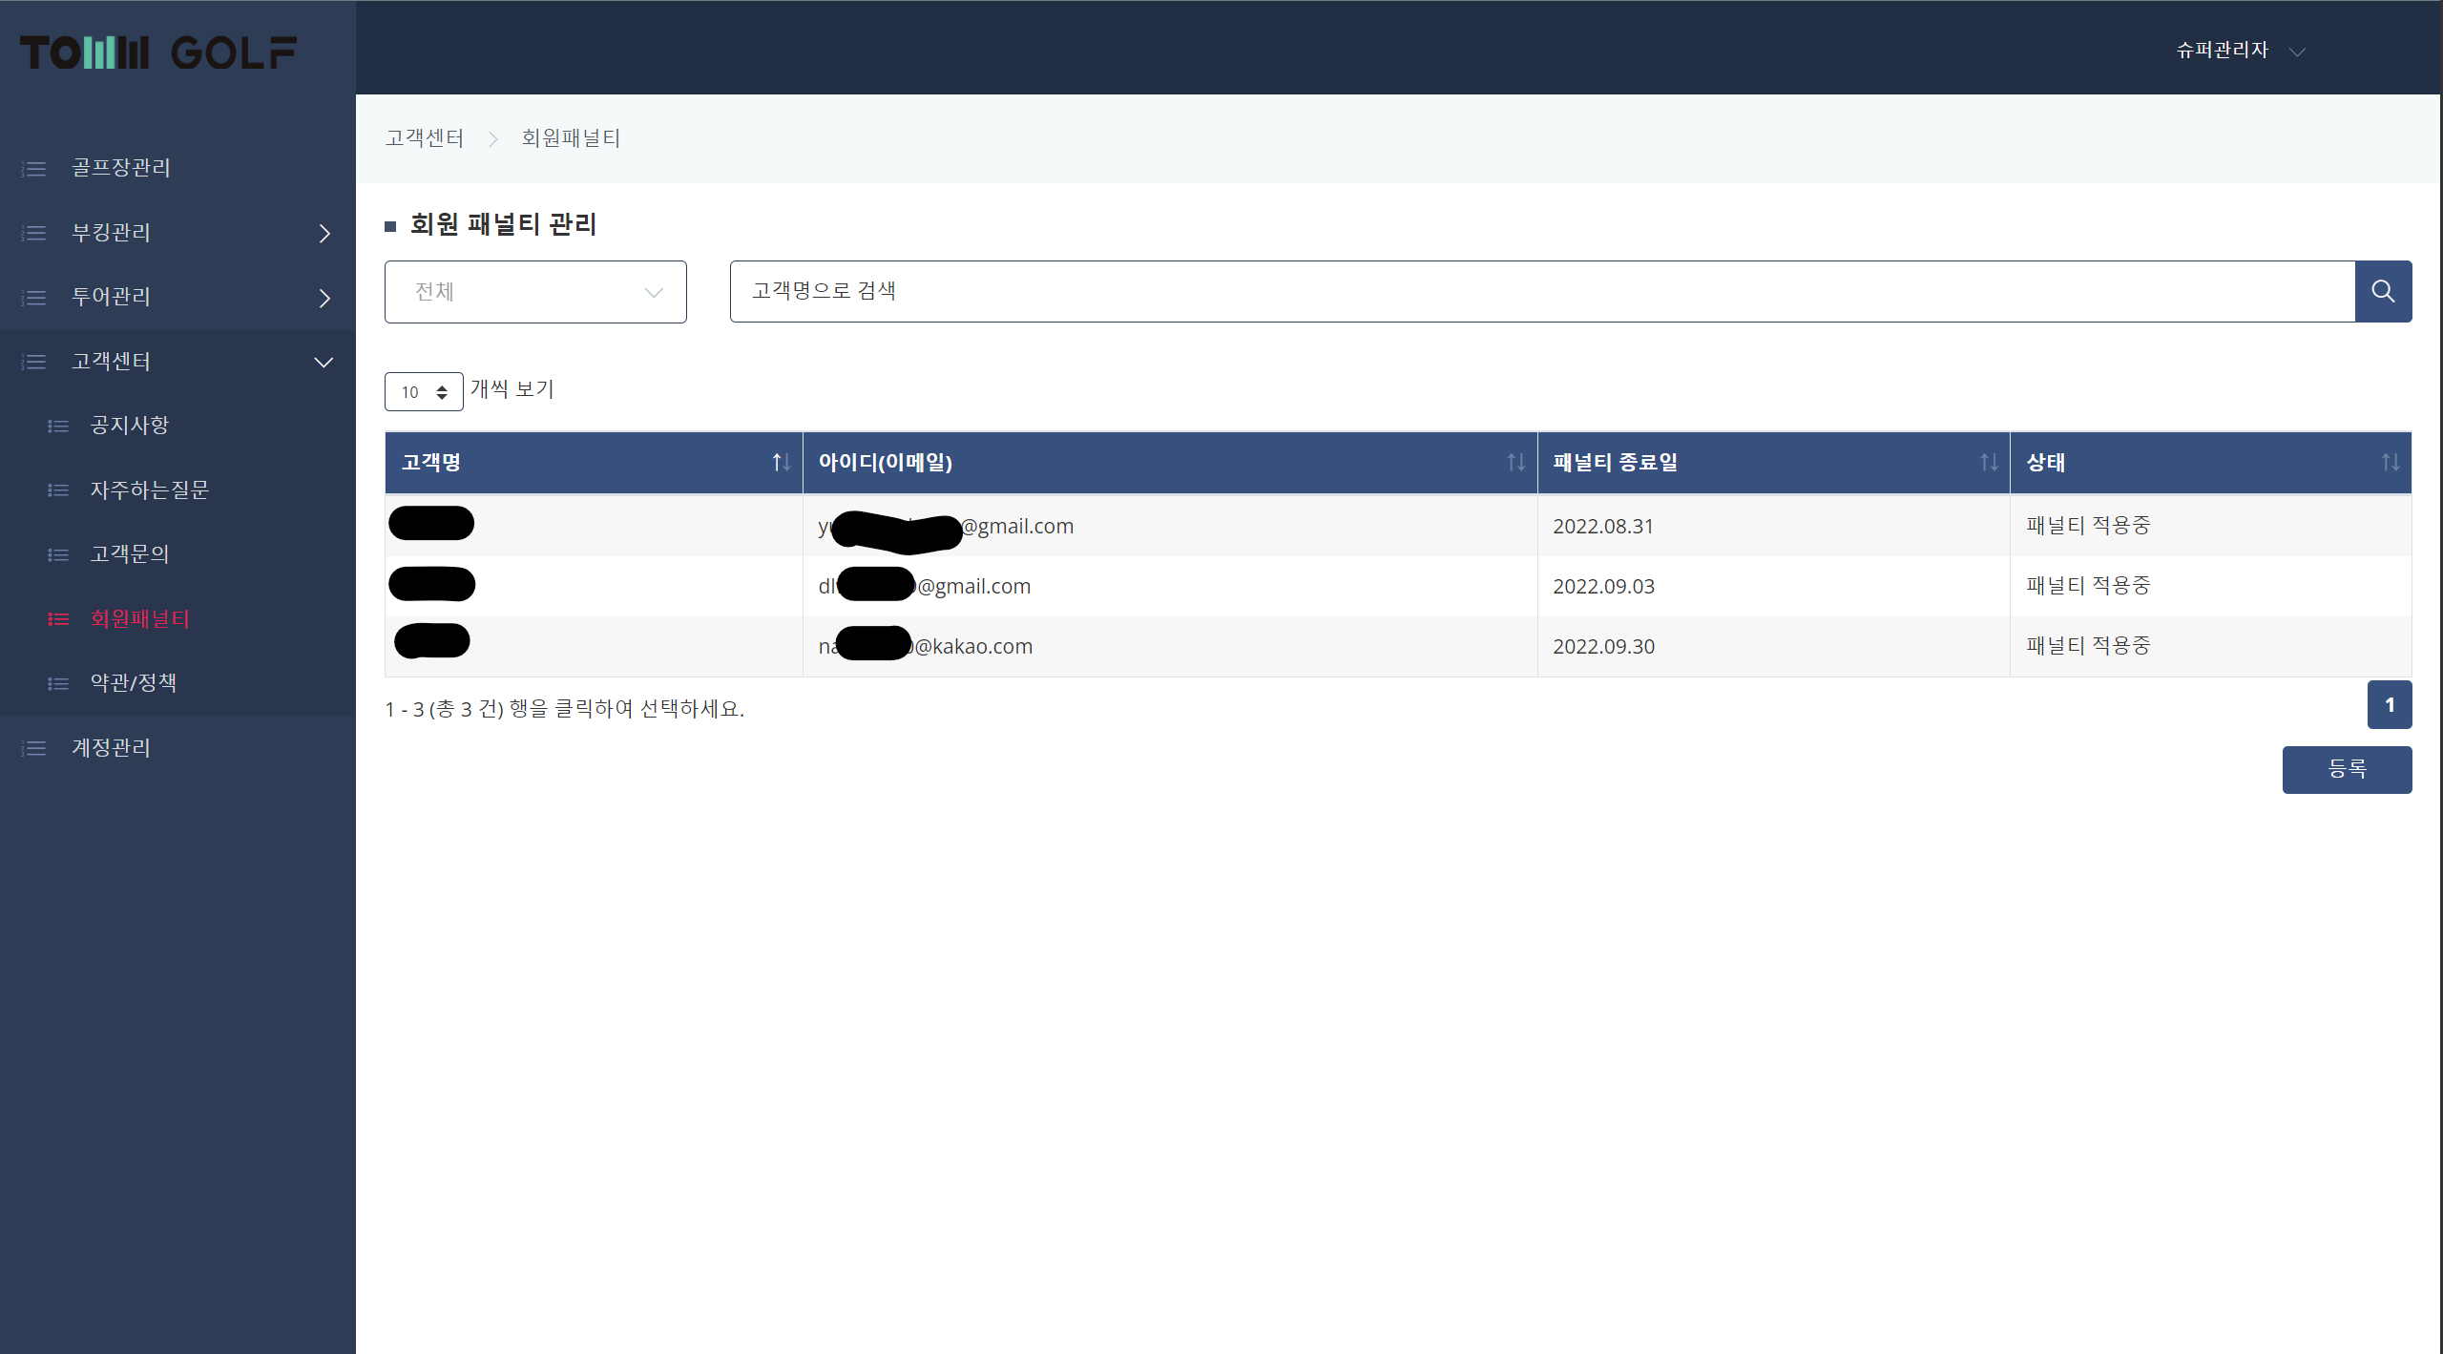Click the magnifier search icon button

point(2383,291)
